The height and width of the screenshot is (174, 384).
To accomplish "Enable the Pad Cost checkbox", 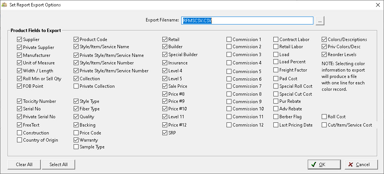I will pyautogui.click(x=276, y=79).
